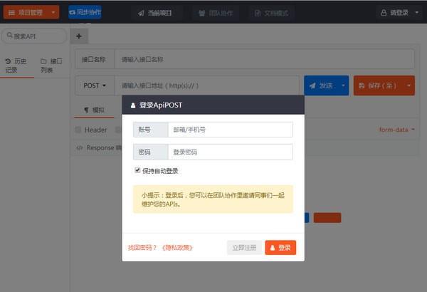Click the small orange button behind dialog

coord(327,218)
